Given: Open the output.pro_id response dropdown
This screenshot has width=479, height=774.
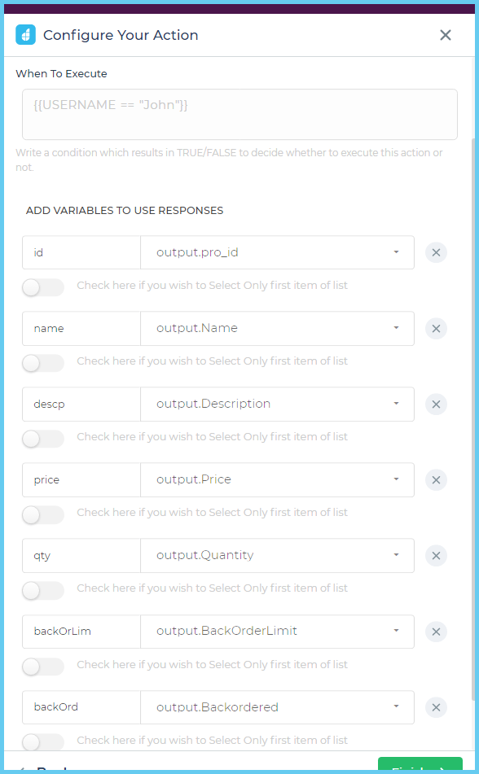Looking at the screenshot, I should click(277, 253).
